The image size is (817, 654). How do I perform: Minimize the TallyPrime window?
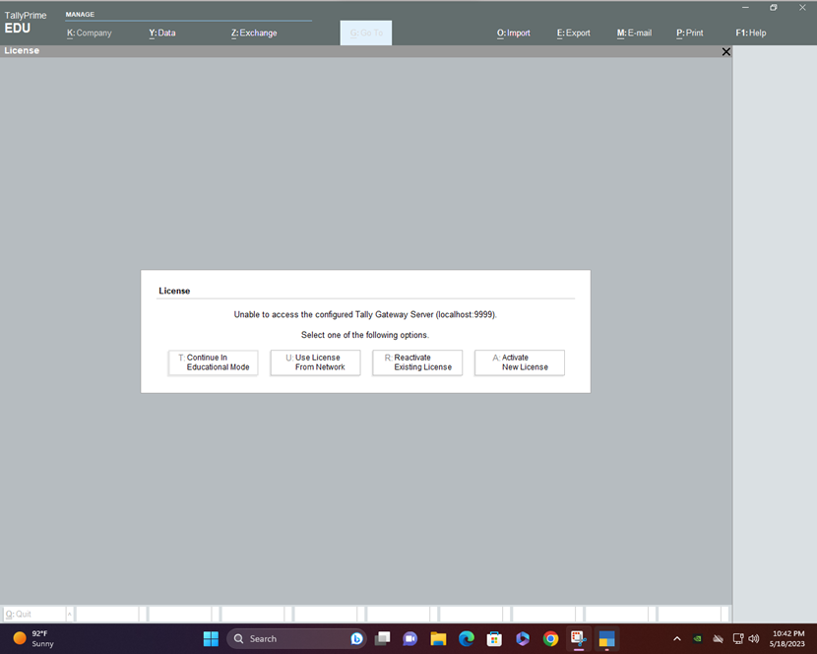click(x=745, y=7)
